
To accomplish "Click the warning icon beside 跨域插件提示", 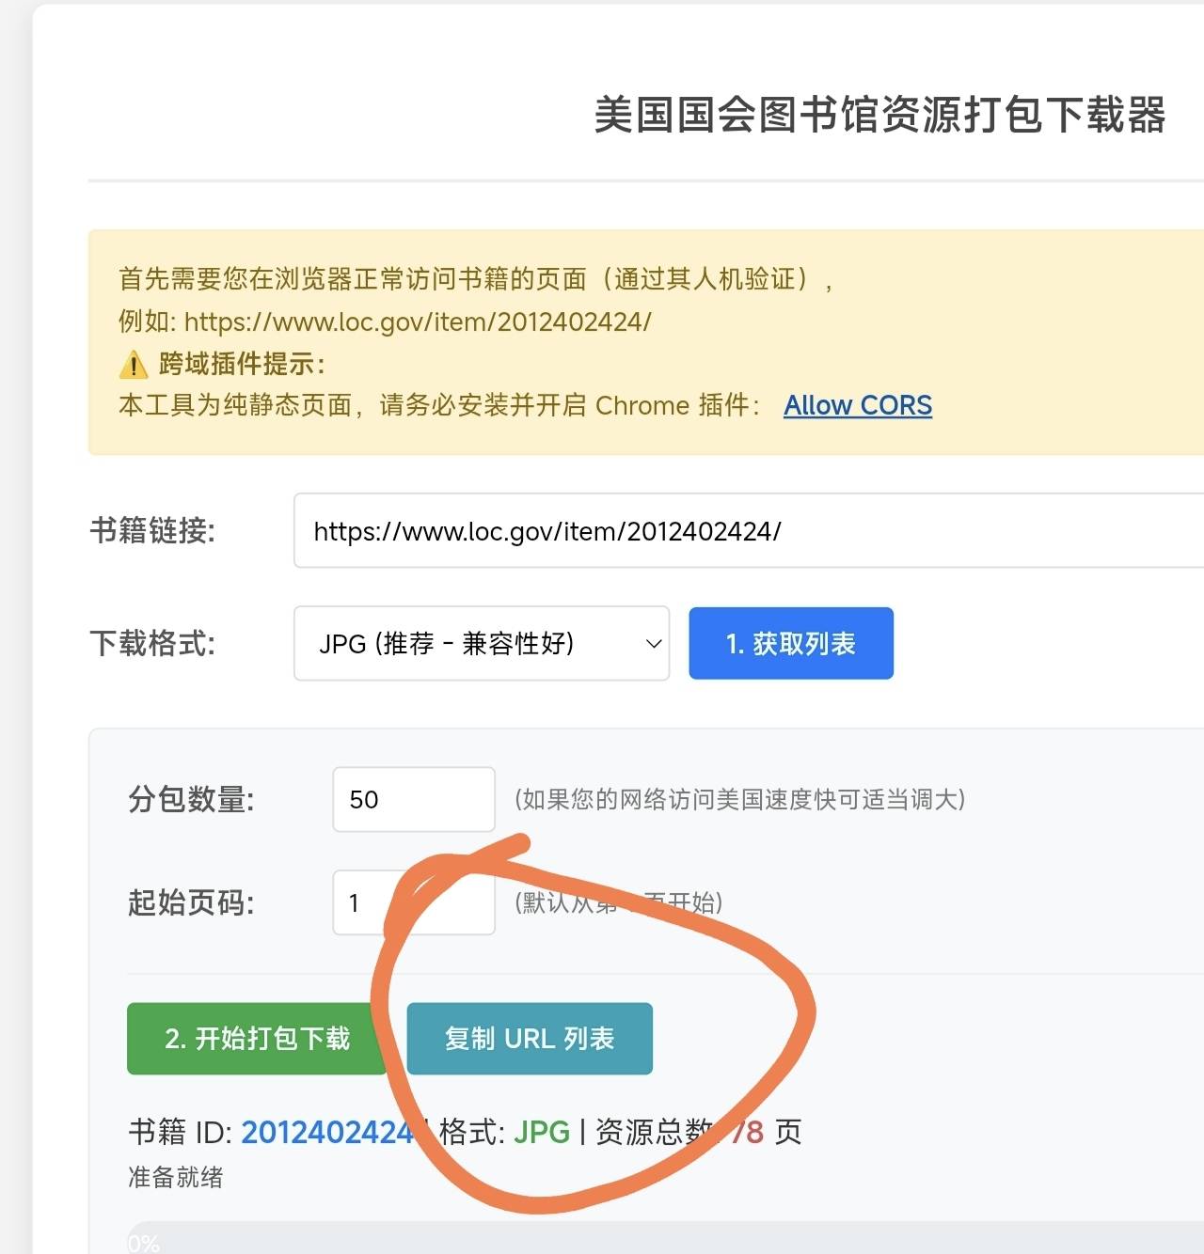I will (x=134, y=365).
